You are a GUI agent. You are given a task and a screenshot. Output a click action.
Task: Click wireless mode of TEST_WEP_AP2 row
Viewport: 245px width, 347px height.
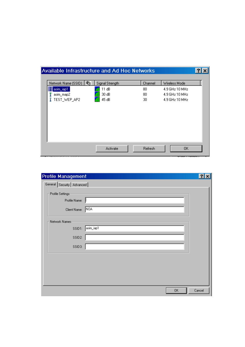176,100
